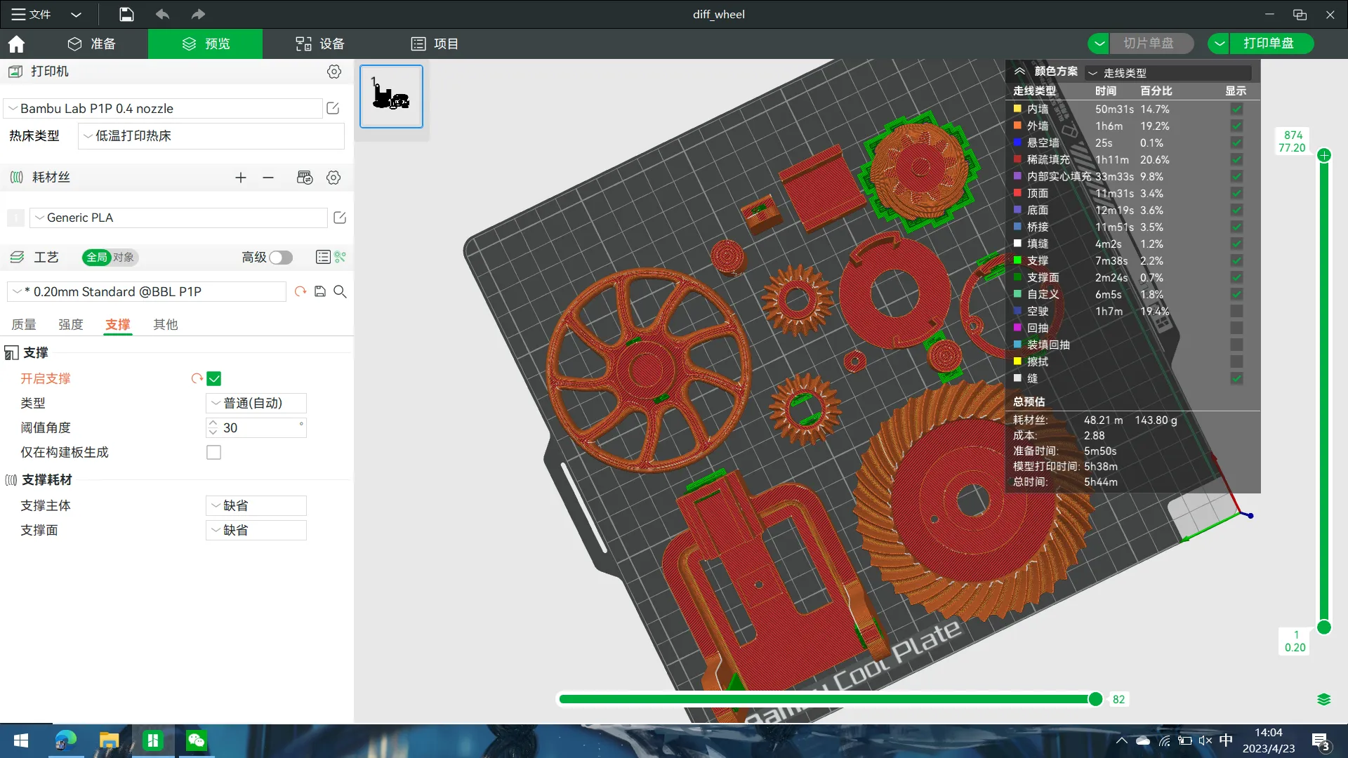Viewport: 1348px width, 758px height.
Task: Click the remove filament minus icon
Action: pos(268,178)
